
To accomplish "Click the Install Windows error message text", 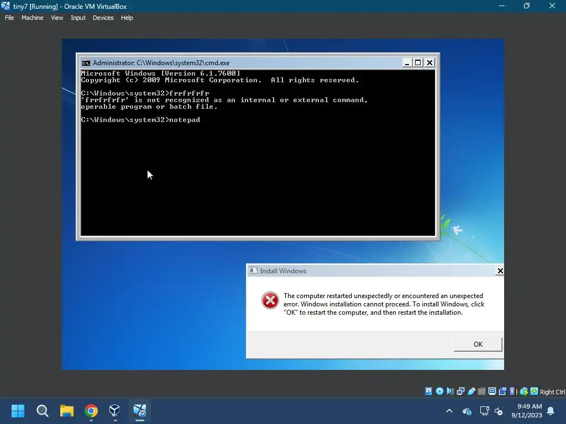I will (x=384, y=304).
